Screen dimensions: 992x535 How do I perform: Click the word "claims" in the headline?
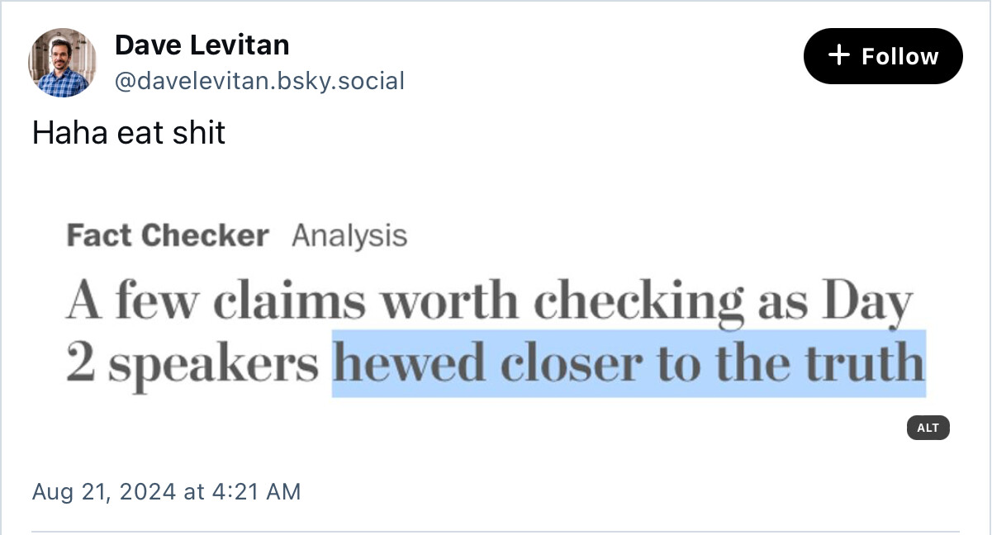point(288,301)
